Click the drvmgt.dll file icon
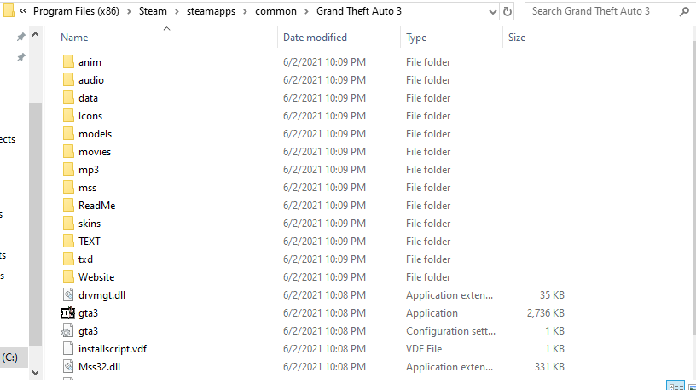This screenshot has height=390, width=696. click(69, 295)
